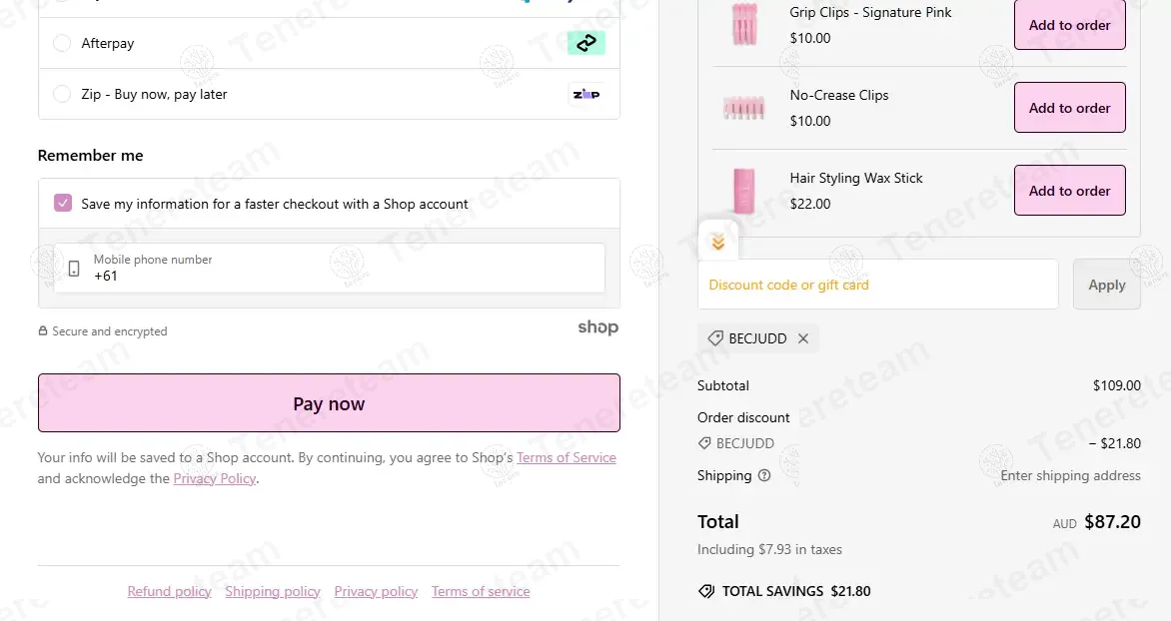Click the lock icon beside Secure and encrypted

point(43,330)
